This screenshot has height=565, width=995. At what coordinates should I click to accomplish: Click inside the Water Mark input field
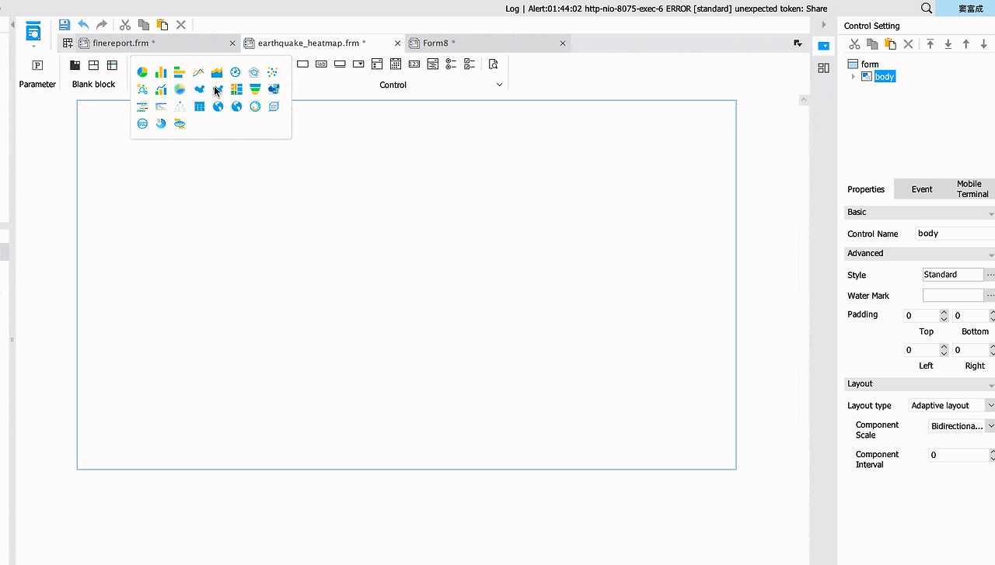952,295
